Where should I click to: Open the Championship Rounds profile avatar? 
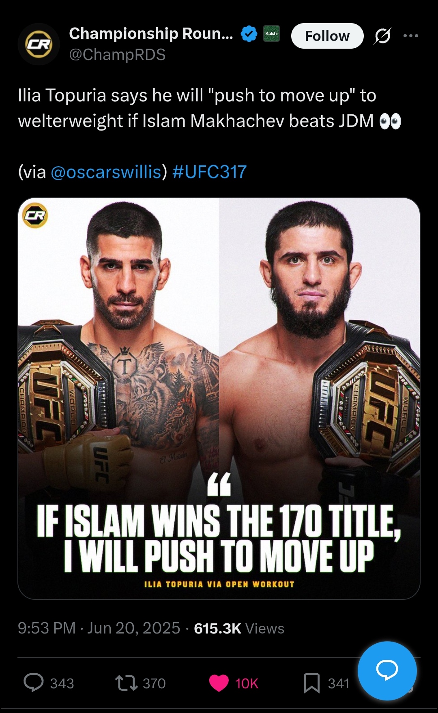click(39, 44)
